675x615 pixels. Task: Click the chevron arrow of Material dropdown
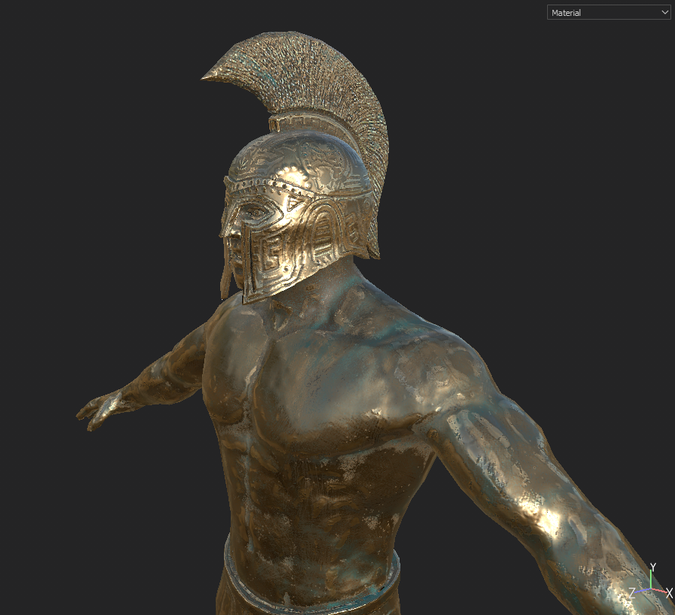pyautogui.click(x=663, y=13)
